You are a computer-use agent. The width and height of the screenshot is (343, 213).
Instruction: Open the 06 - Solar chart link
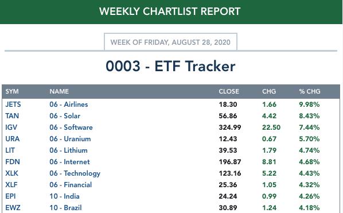point(65,116)
